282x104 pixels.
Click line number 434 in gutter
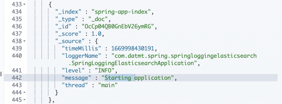point(17,12)
